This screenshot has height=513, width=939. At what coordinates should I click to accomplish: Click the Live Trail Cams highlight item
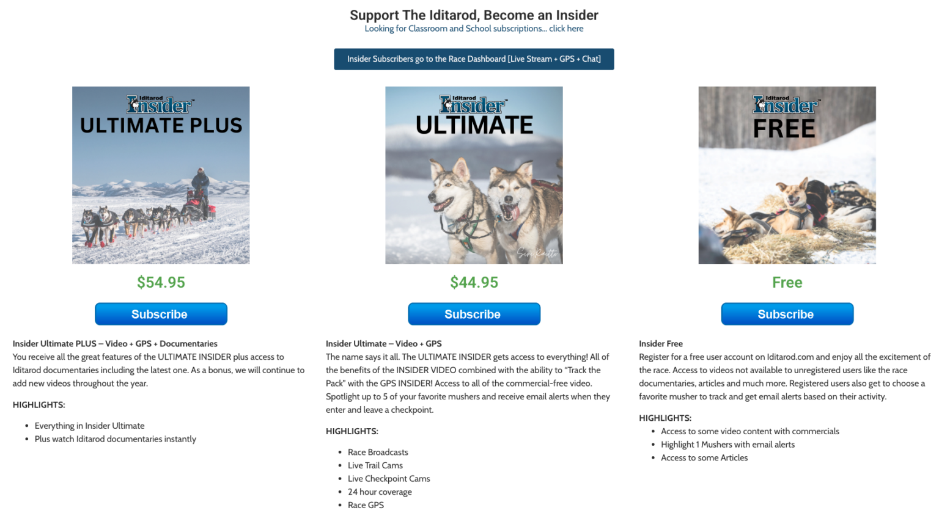(x=375, y=465)
